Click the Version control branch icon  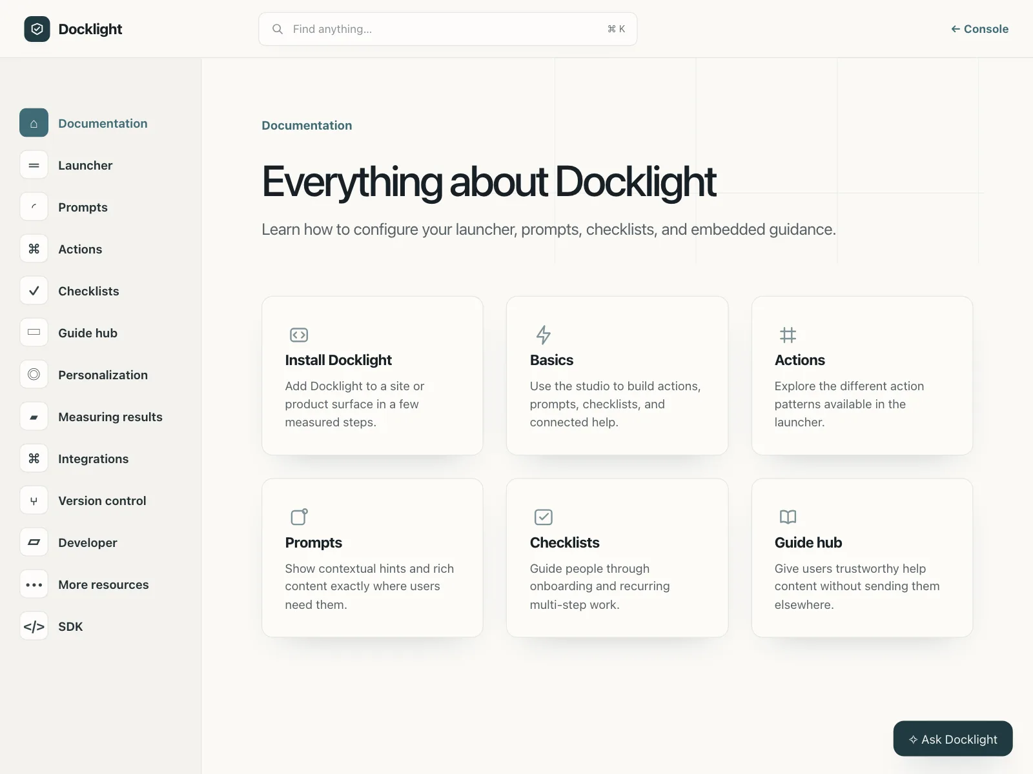(x=34, y=501)
